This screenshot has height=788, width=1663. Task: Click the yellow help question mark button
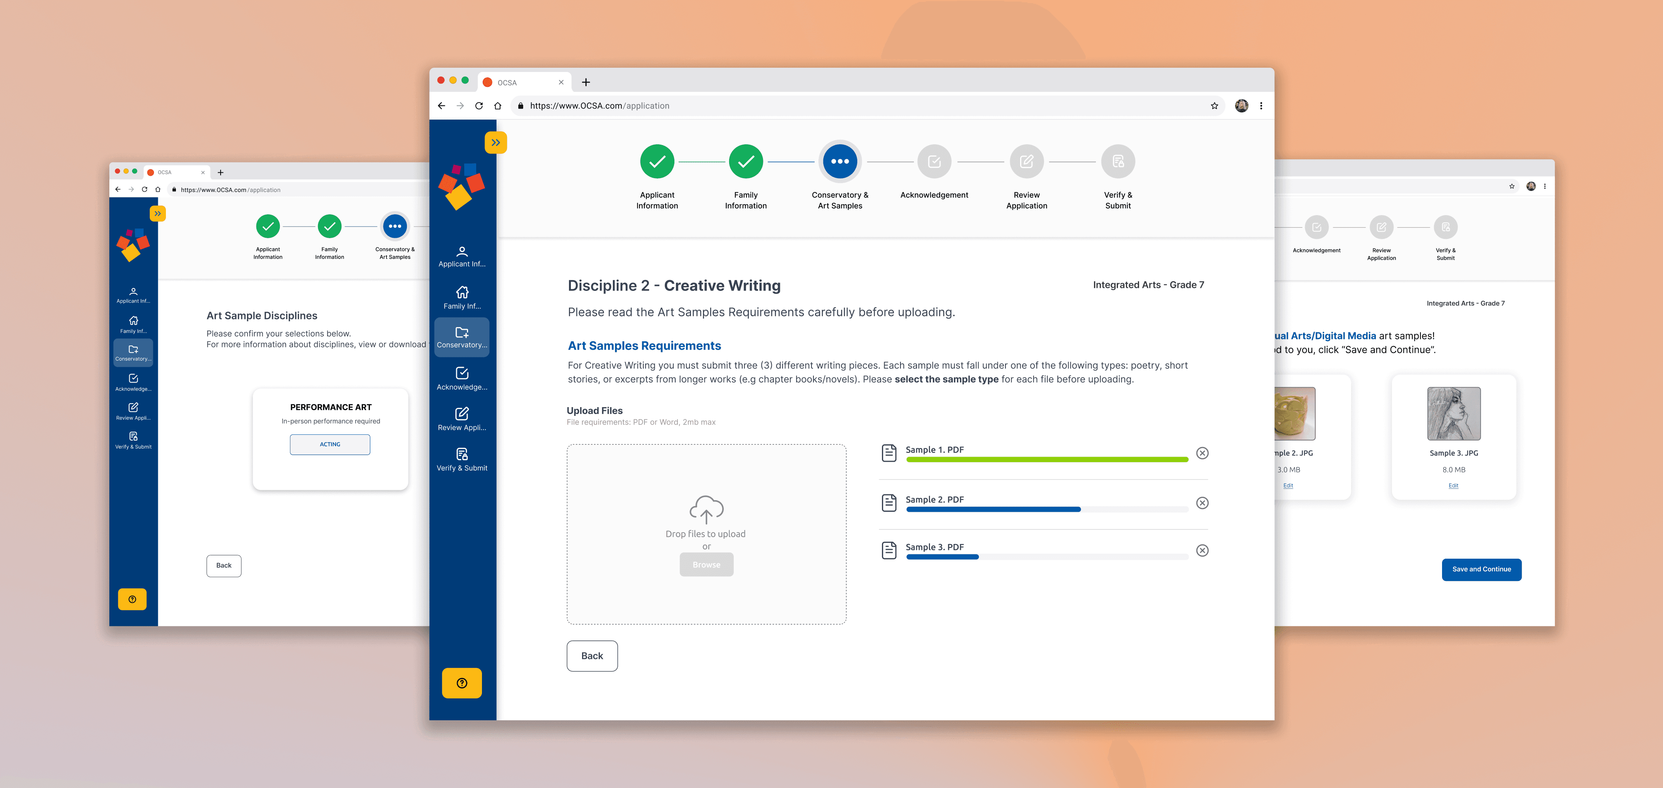pyautogui.click(x=462, y=683)
